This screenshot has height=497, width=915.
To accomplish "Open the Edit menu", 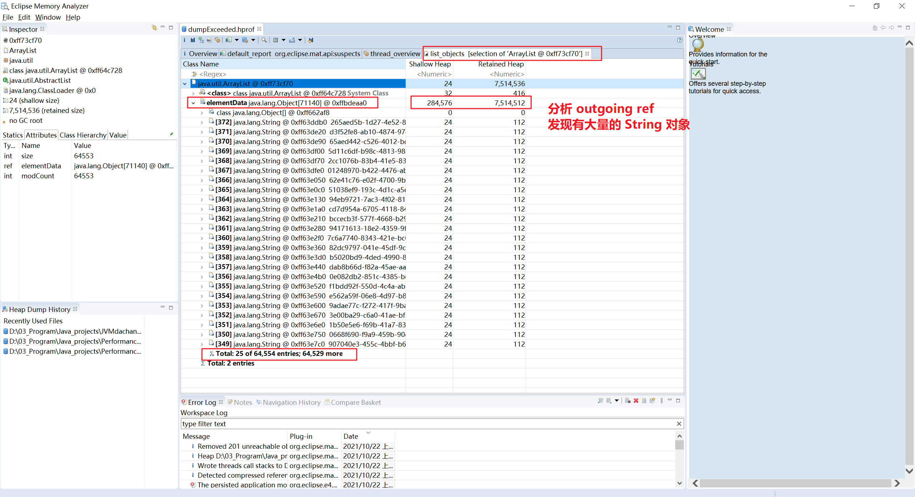I will [x=24, y=17].
